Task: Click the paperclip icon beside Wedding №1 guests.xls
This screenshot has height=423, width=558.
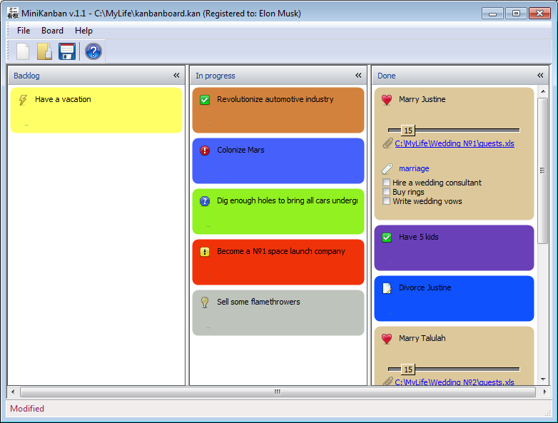Action: [387, 143]
